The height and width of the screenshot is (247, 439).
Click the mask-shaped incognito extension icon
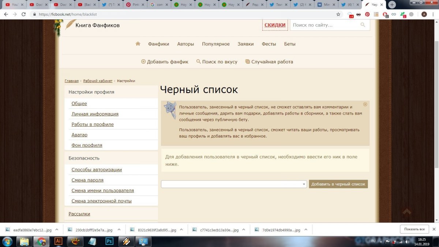[358, 14]
